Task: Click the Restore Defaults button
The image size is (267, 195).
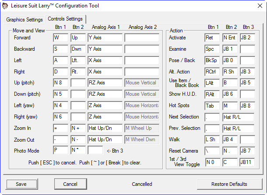Action: coord(229,184)
